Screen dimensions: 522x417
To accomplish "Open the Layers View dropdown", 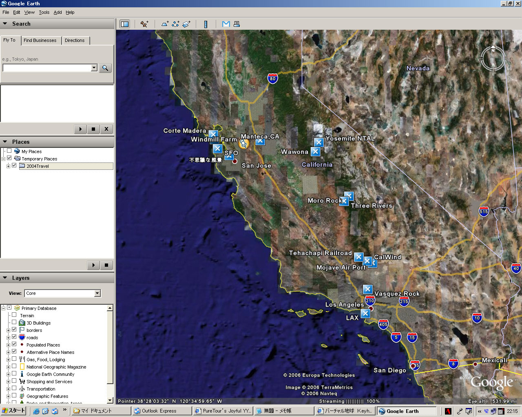I will coord(97,293).
